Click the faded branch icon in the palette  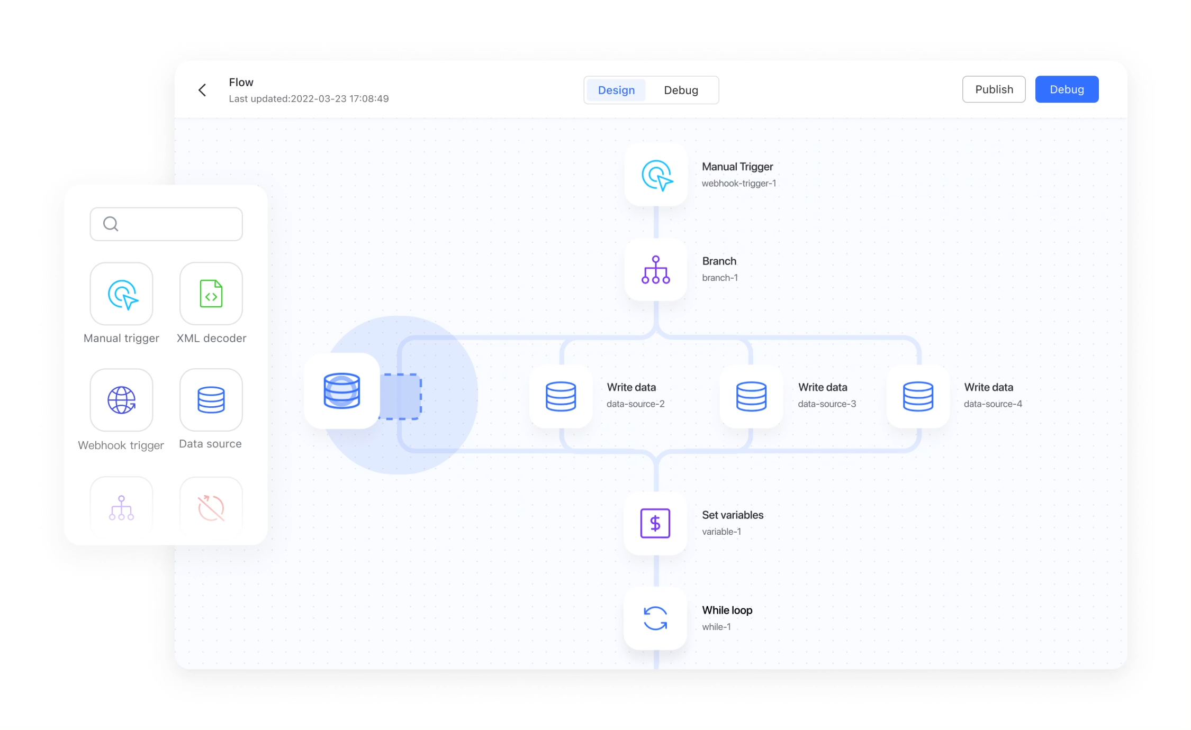pos(121,508)
